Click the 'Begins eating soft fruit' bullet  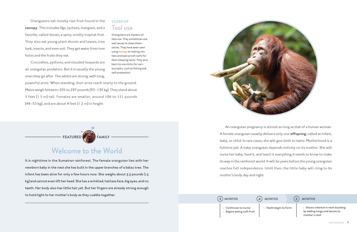click(240, 211)
